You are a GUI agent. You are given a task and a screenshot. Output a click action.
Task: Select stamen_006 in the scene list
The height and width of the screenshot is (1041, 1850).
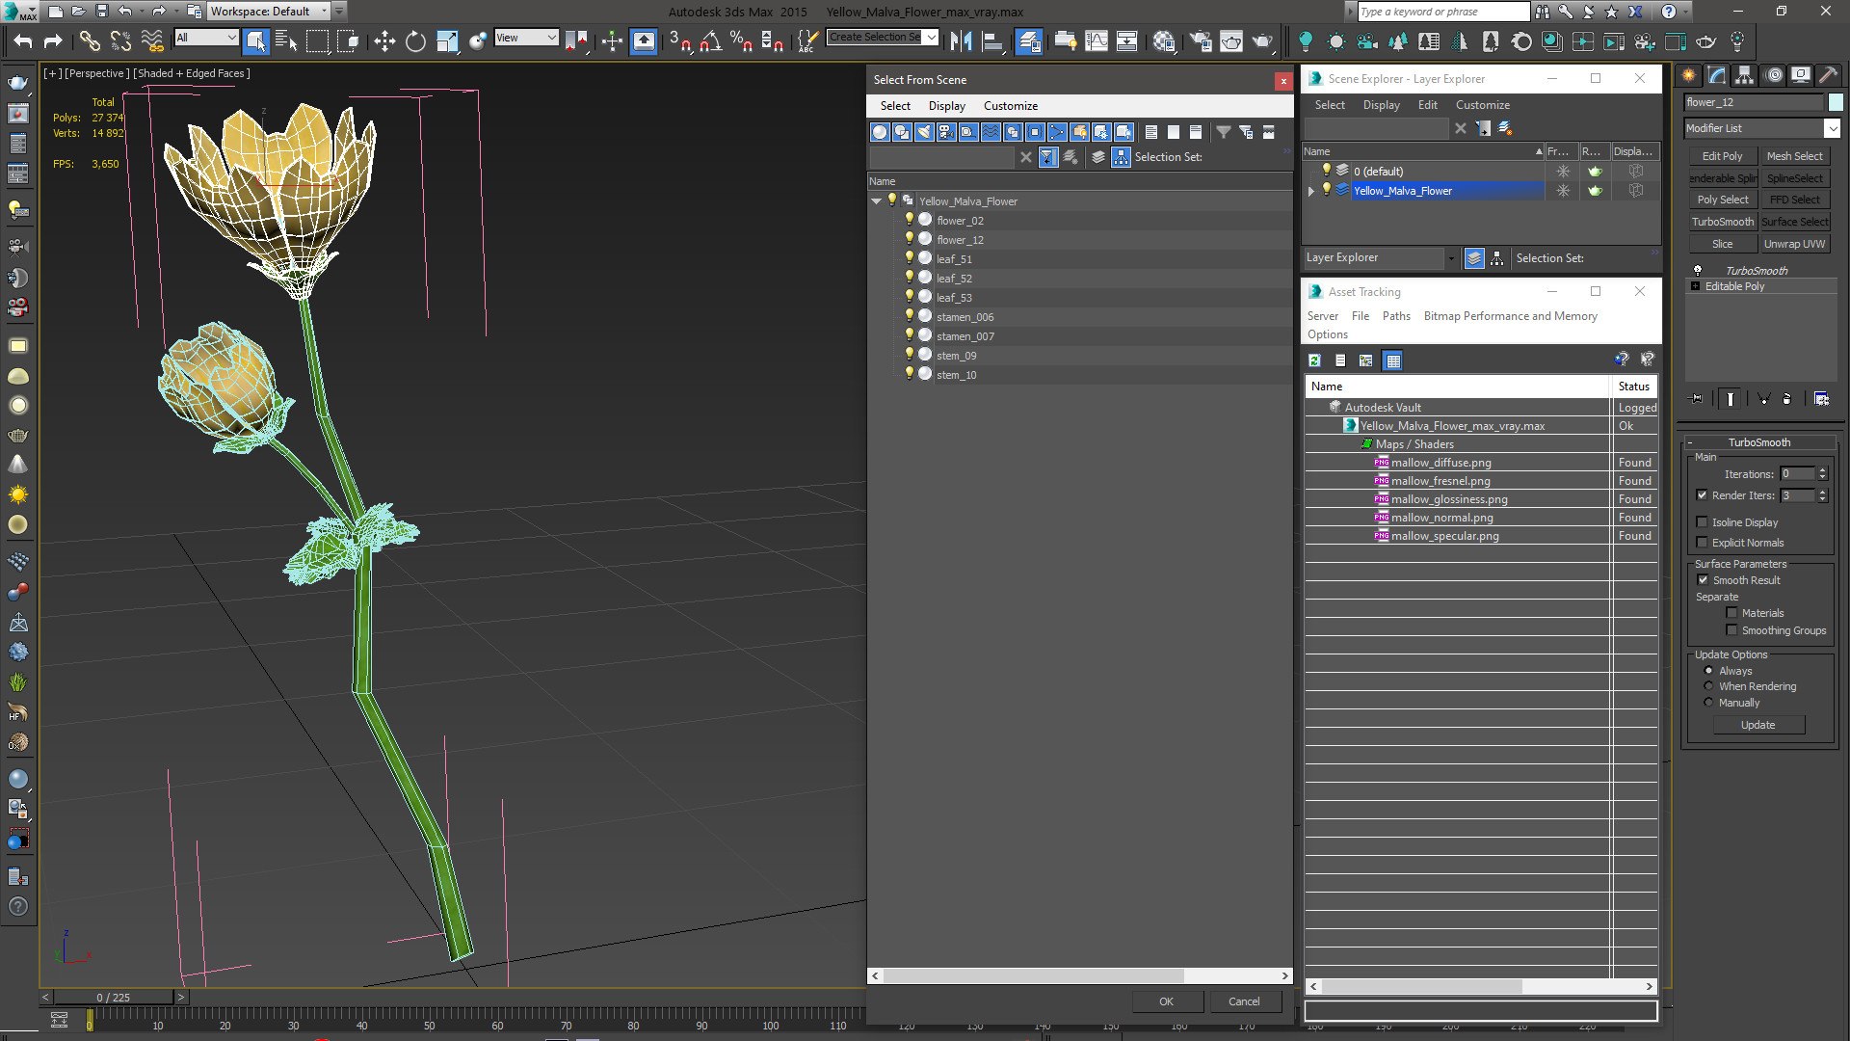pos(965,317)
